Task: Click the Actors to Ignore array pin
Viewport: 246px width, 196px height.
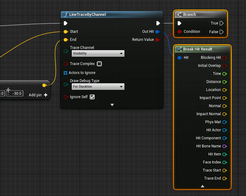Action: 65,73
